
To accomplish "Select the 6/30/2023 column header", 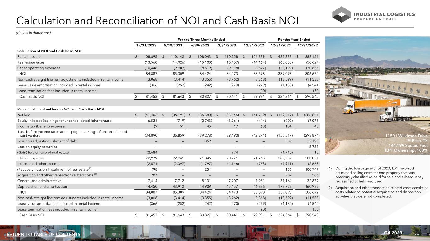I will 200,46.
